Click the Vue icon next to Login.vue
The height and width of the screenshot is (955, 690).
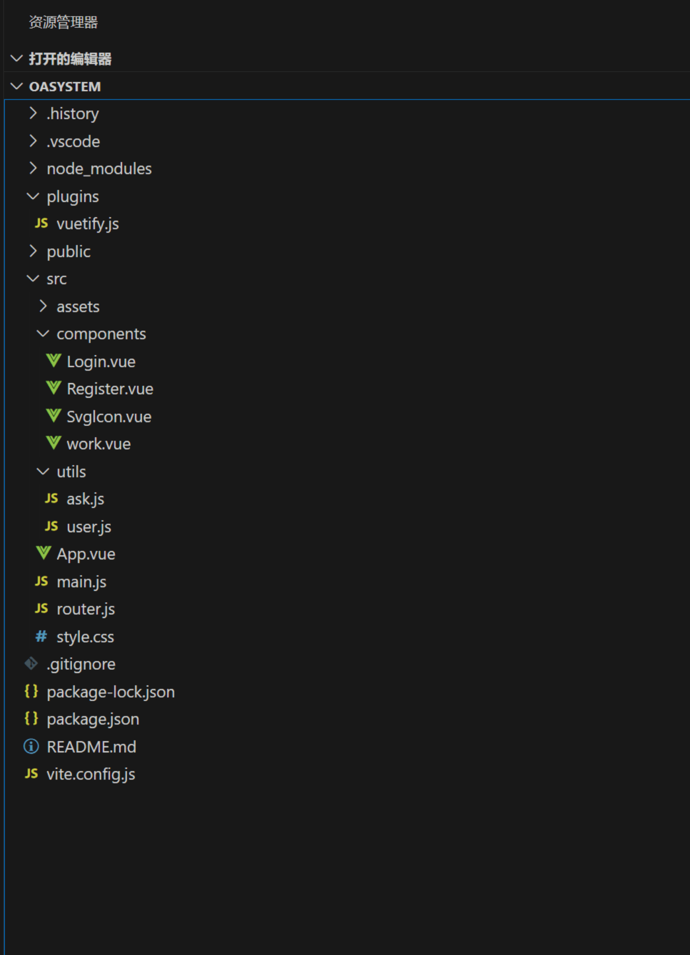pyautogui.click(x=54, y=361)
